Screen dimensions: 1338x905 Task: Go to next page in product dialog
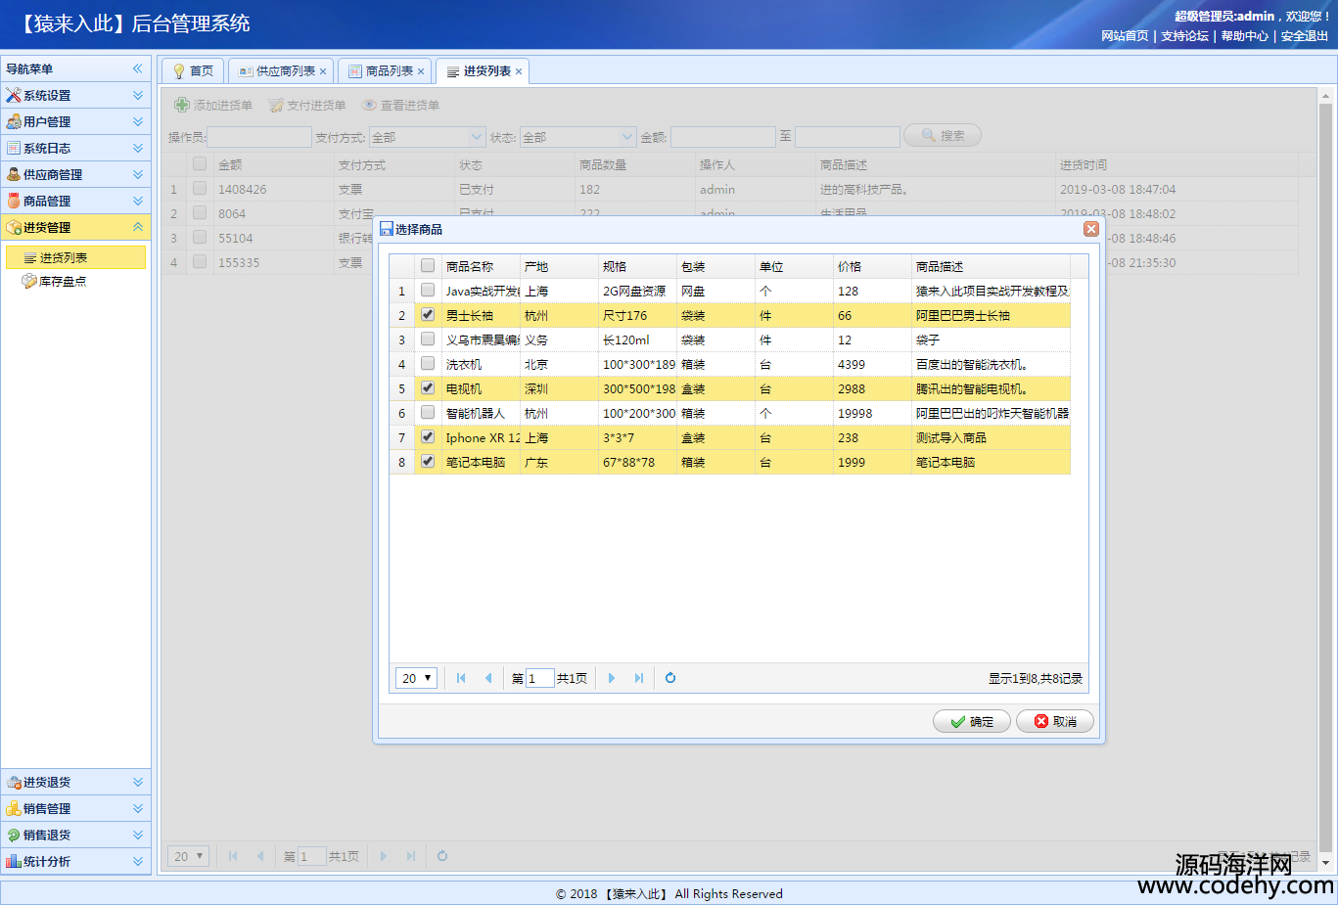coord(612,678)
